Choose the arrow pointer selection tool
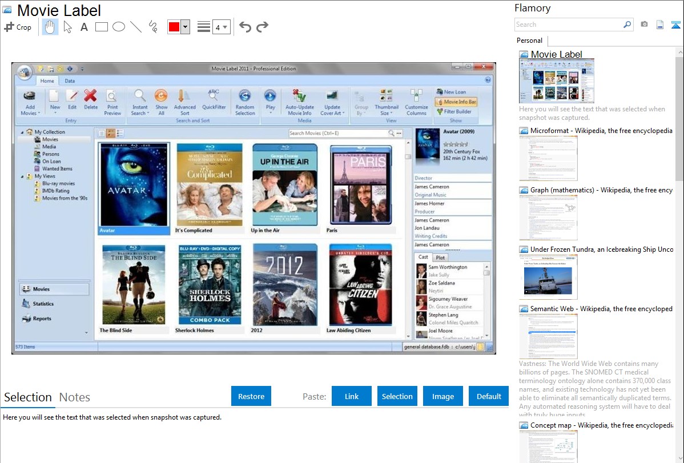Image resolution: width=684 pixels, height=463 pixels. [x=67, y=27]
